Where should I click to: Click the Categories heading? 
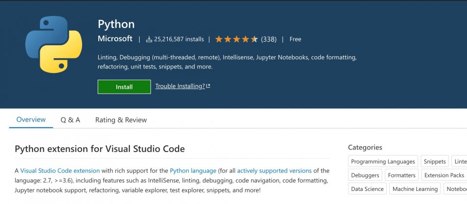tap(365, 147)
